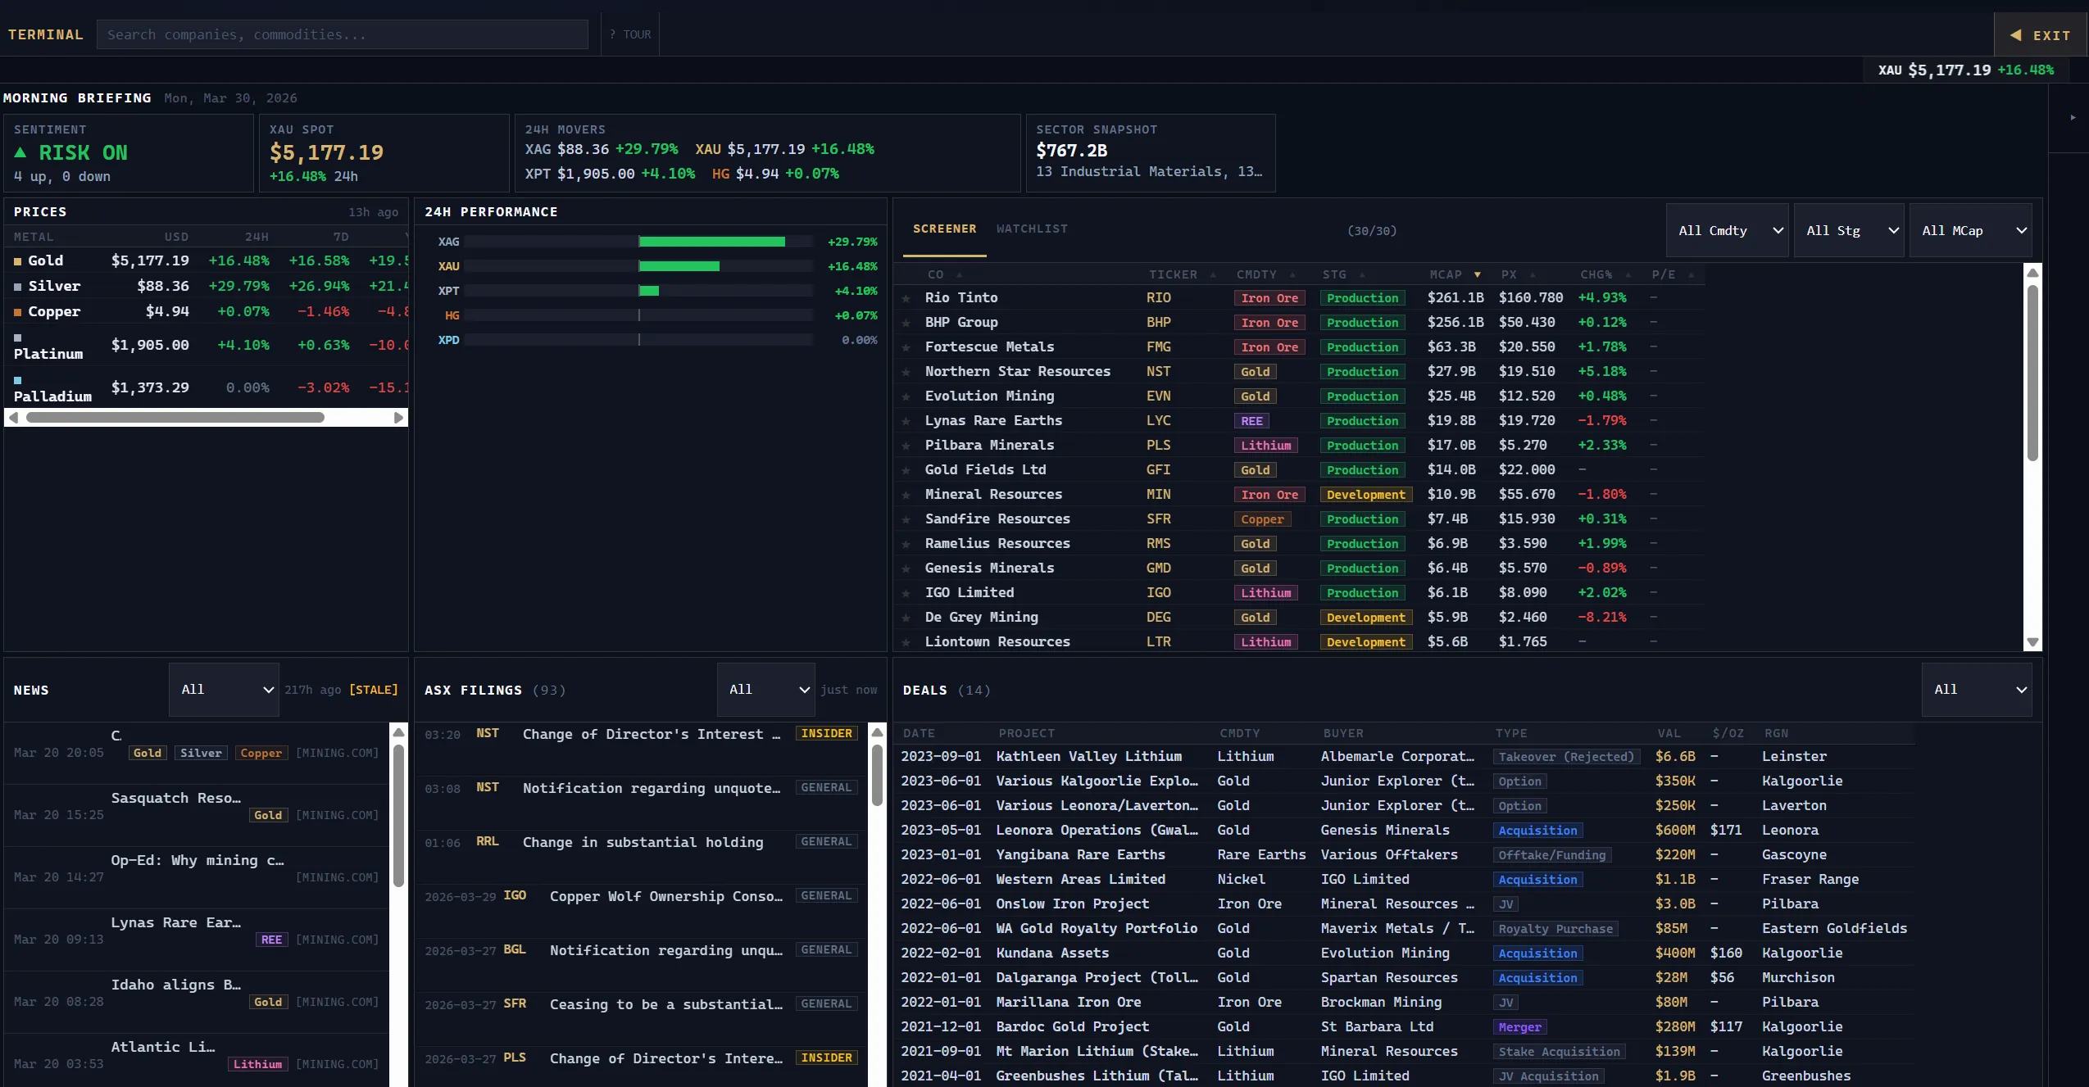The height and width of the screenshot is (1087, 2089).
Task: Expand the collapsed right side panel arrow
Action: click(2073, 117)
